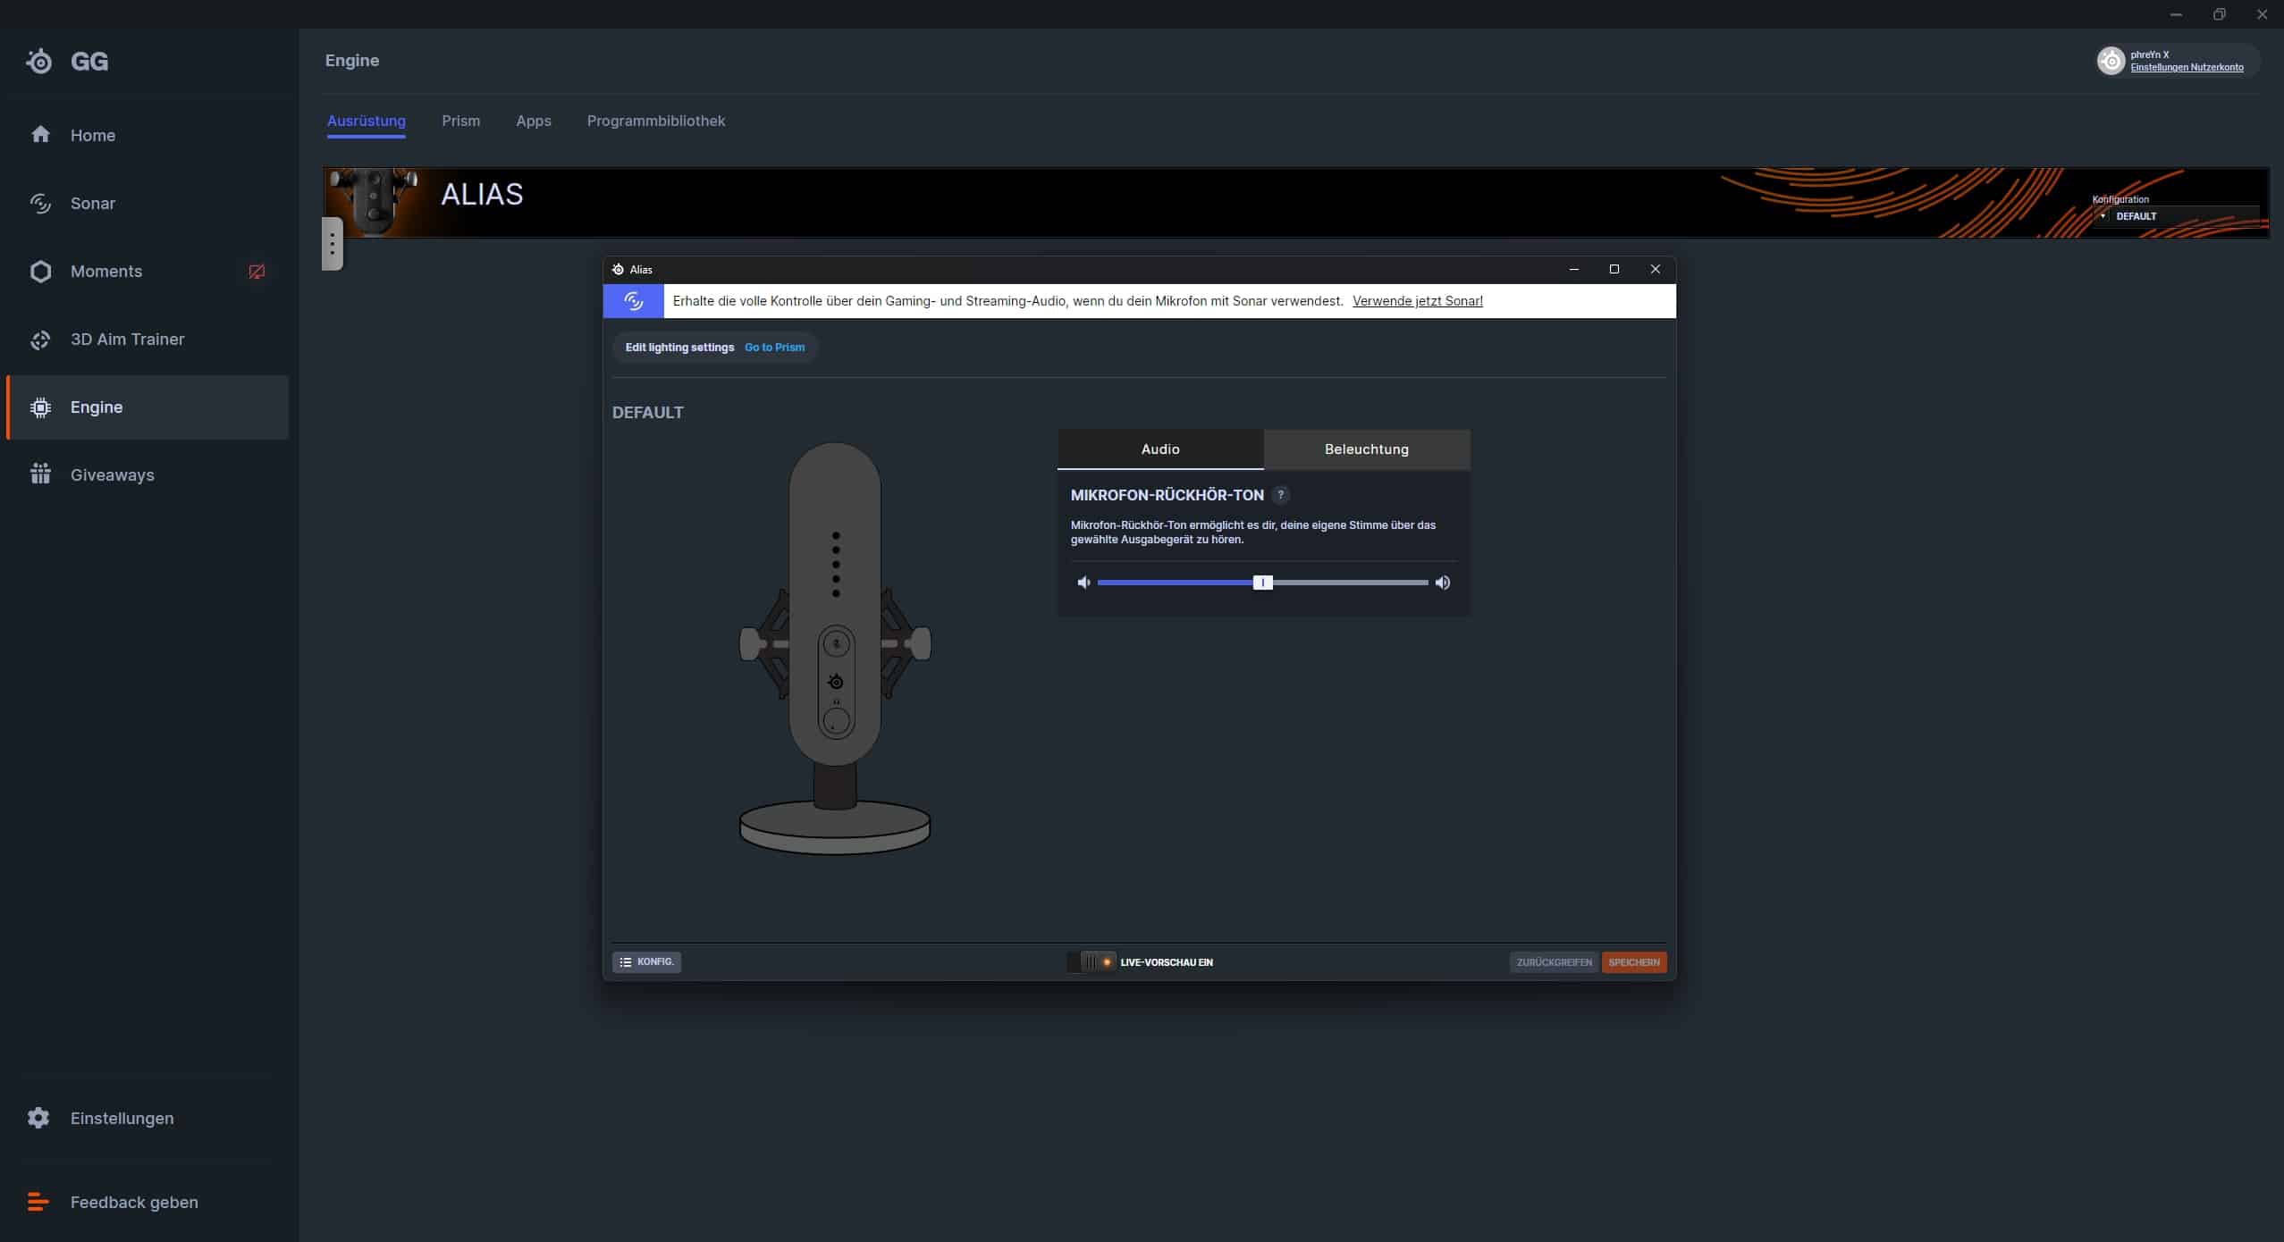Viewport: 2284px width, 1242px height.
Task: Click the loud speaker icon right of the slider
Action: coord(1443,583)
